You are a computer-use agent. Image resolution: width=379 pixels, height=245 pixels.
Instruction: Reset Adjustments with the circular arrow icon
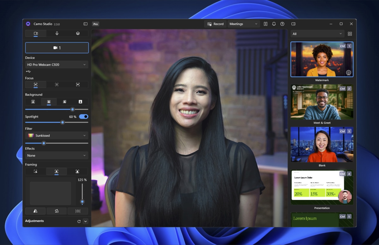[79, 221]
